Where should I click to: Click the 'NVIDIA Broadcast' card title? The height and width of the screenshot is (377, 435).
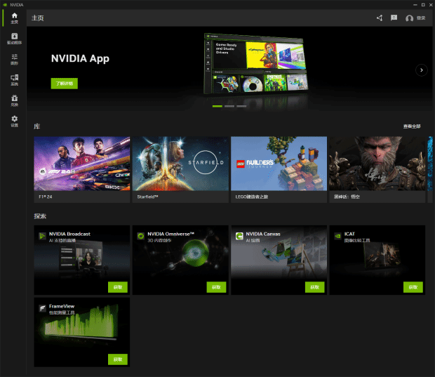pyautogui.click(x=69, y=234)
